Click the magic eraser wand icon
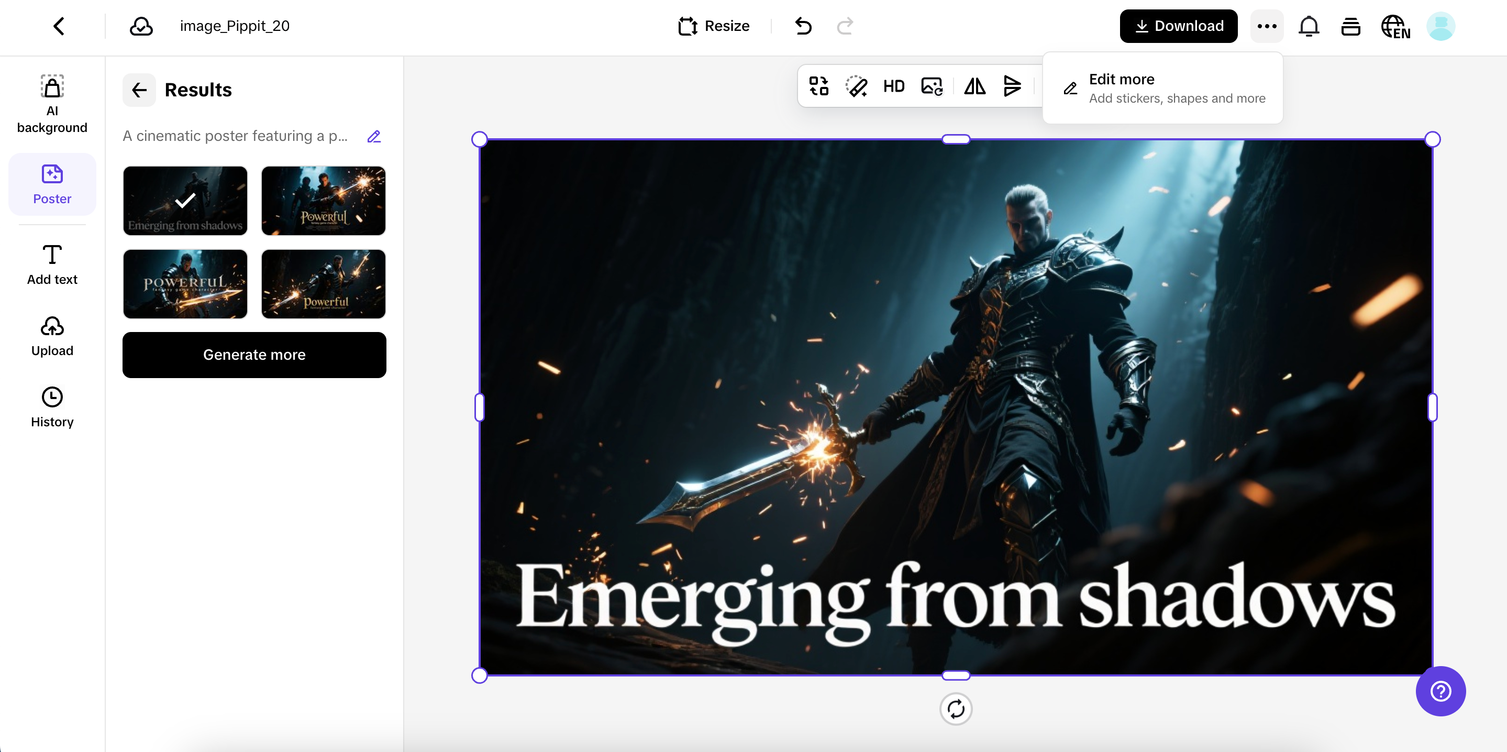Screen dimensions: 1507x752 (856, 86)
